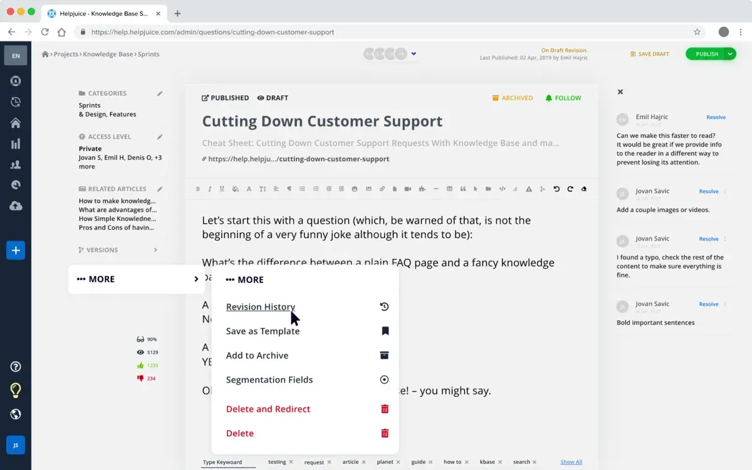Click the insert video toolbar icon
Viewport: 752px width, 470px height.
click(408, 189)
